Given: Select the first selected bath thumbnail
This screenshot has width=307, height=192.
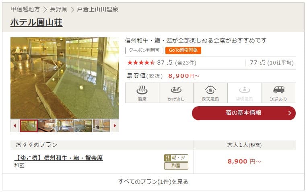Looking at the screenshot, I should click(29, 126).
